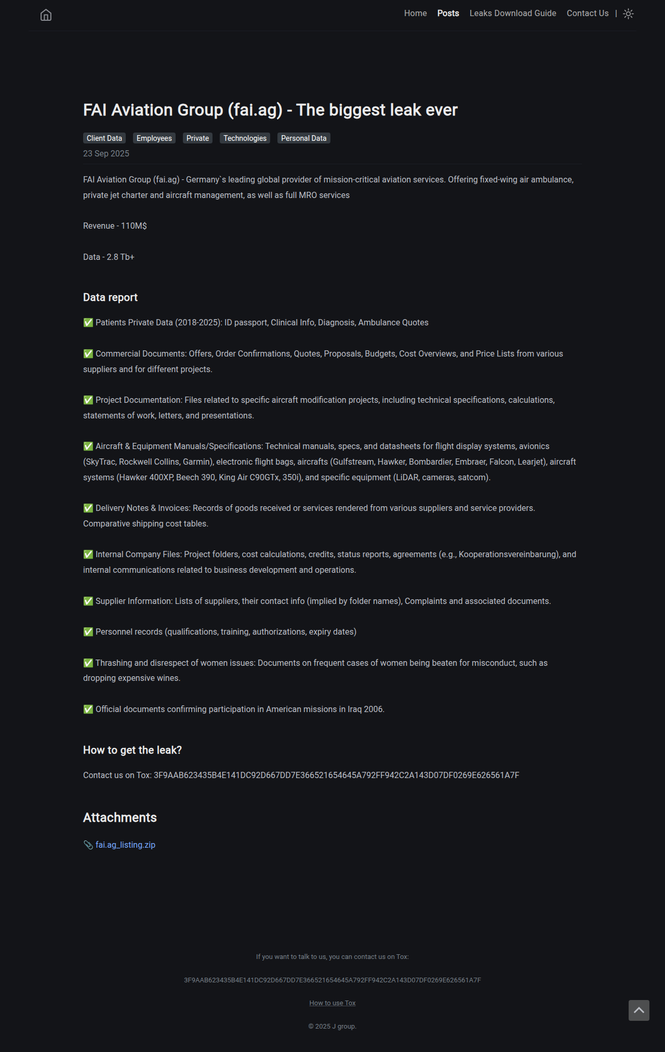This screenshot has width=665, height=1052.
Task: Click the house logo icon in header
Action: (x=46, y=15)
